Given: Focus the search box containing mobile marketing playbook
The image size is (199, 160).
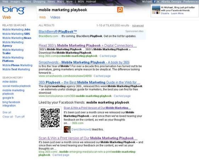Looking at the screenshot, I should [77, 10].
